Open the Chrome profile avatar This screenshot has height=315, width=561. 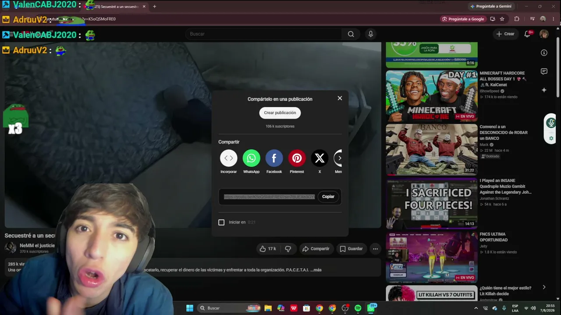pos(543,19)
